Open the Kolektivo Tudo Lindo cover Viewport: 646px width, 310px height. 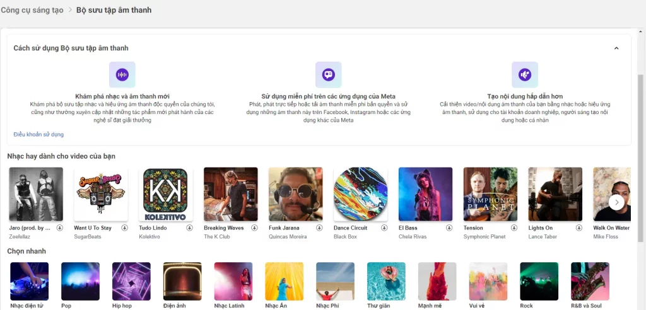tap(166, 194)
